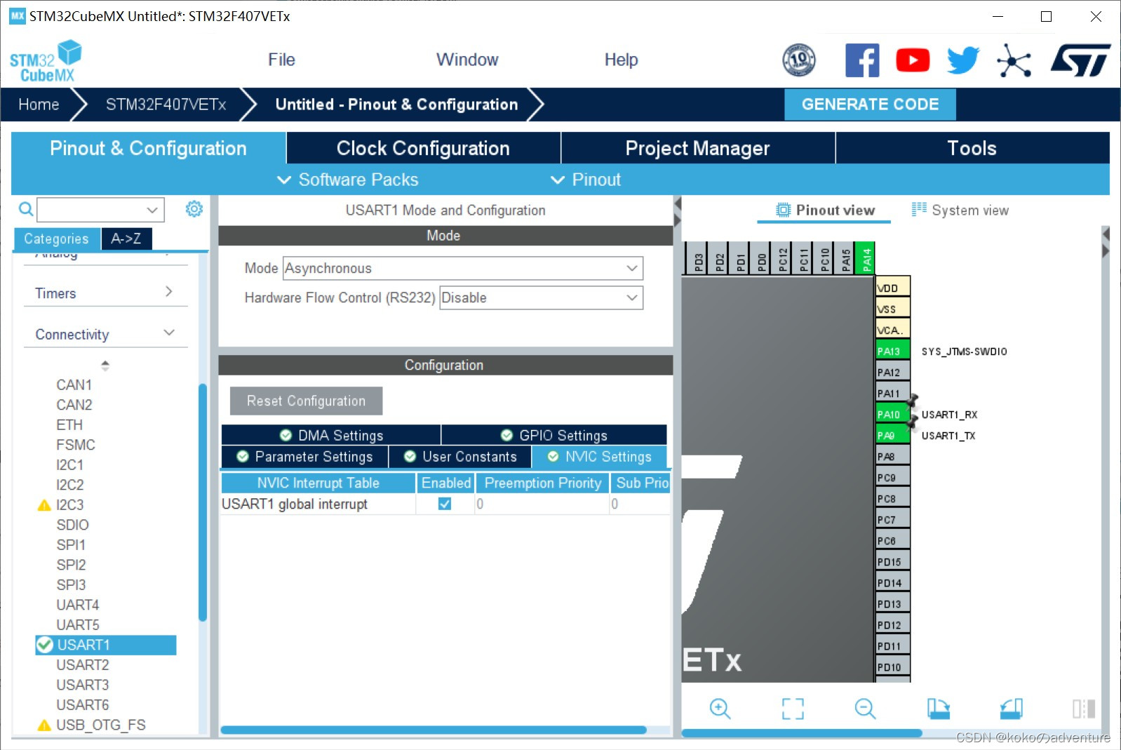Rotate the chip clockwise
This screenshot has width=1121, height=750.
[938, 709]
